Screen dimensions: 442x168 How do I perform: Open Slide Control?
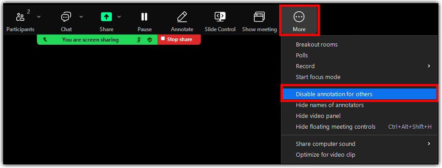[x=220, y=17]
